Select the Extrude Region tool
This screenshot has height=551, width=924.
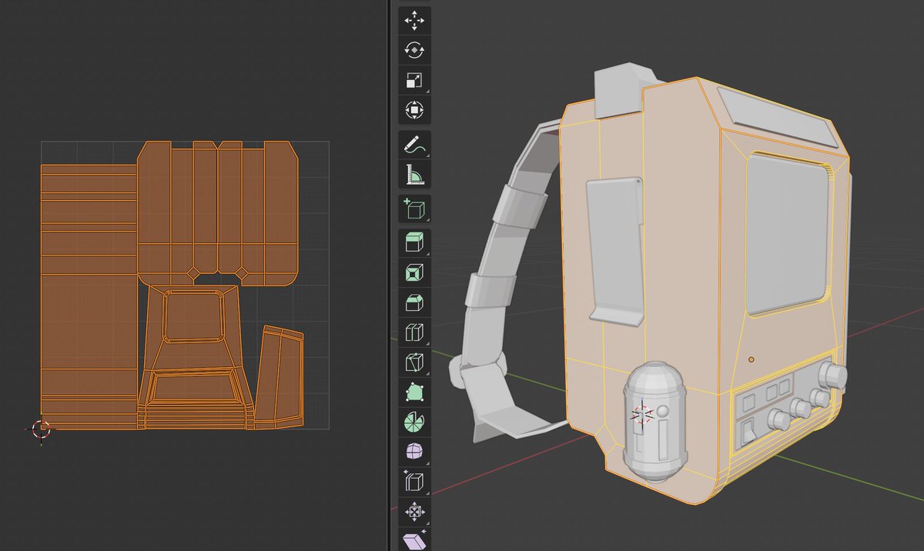[x=414, y=243]
